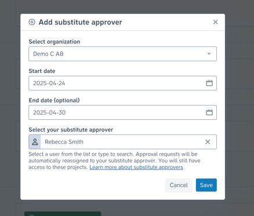The height and width of the screenshot is (216, 254).
Task: Click the Select your substitute approver label
Action: [x=71, y=130]
